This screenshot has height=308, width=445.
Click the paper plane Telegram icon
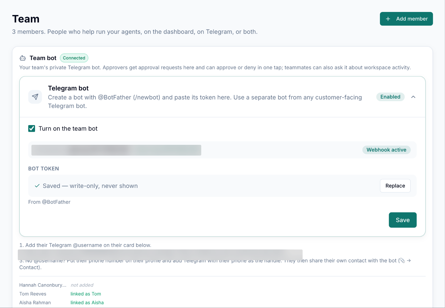35,97
